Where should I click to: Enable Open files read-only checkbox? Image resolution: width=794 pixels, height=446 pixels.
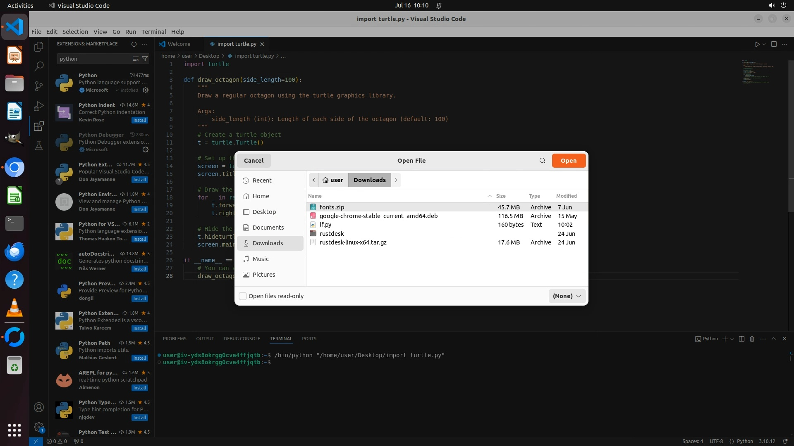(243, 296)
